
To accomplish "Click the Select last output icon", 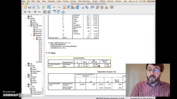I will 92,7.
